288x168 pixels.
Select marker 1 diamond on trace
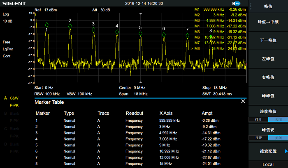(46, 25)
